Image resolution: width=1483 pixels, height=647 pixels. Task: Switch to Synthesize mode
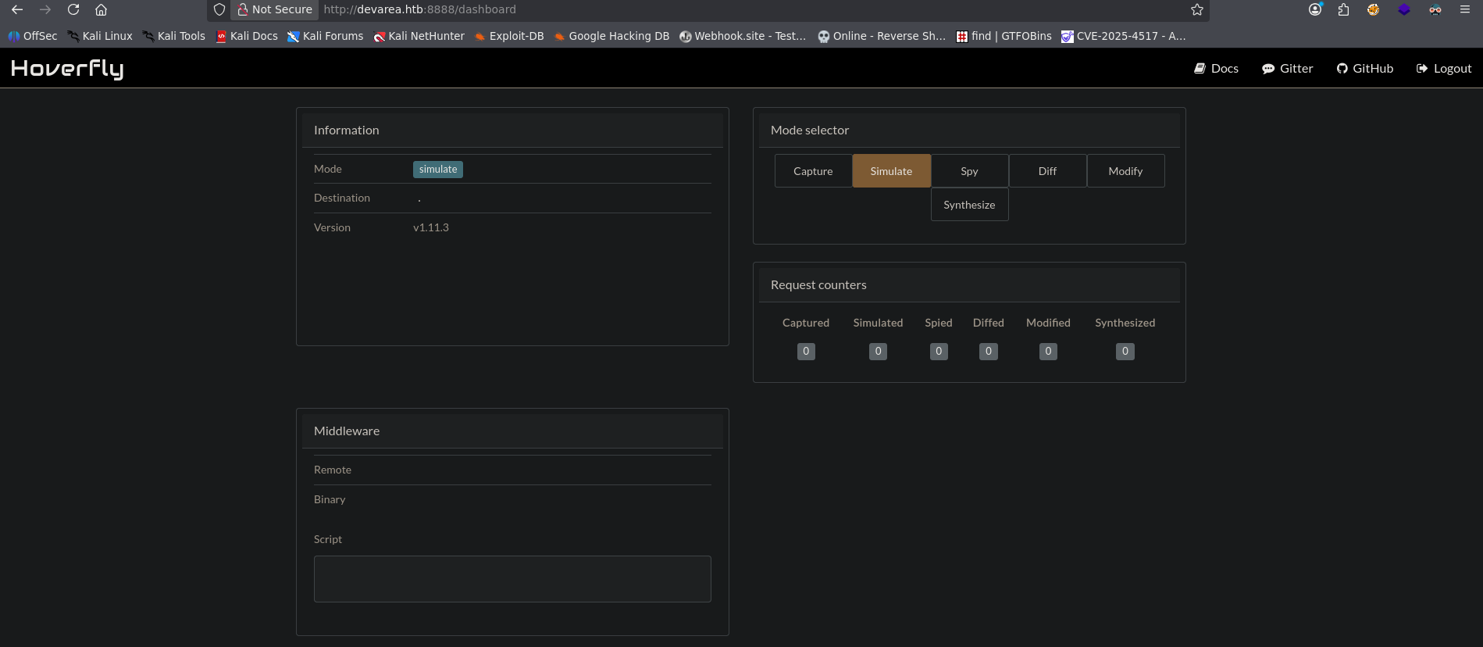click(x=969, y=205)
